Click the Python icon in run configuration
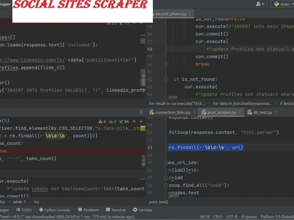This screenshot has width=294, height=220. (x=277, y=4)
